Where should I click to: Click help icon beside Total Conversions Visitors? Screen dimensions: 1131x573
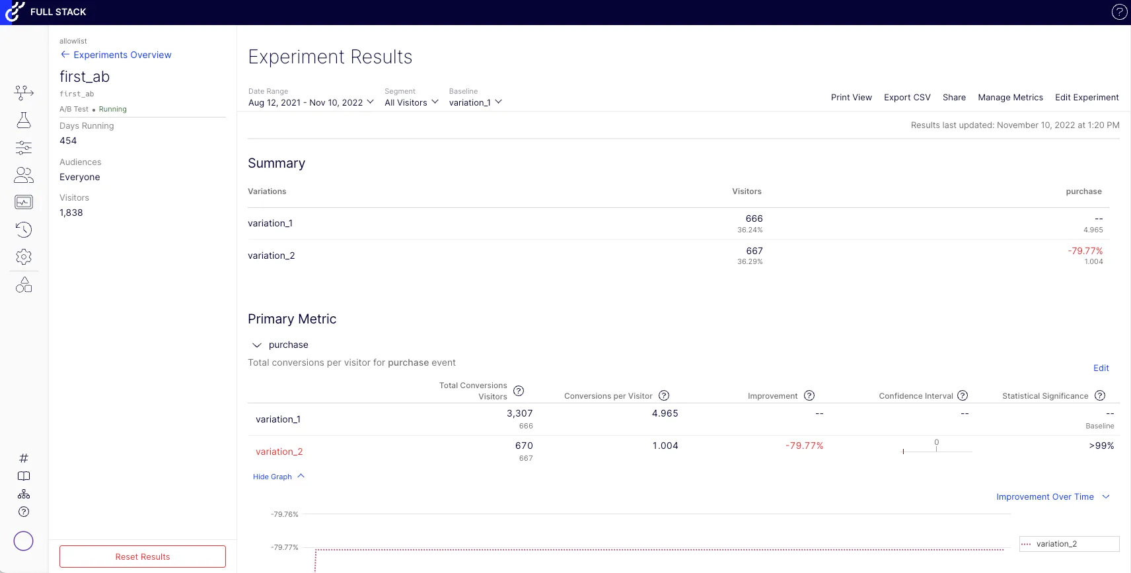click(x=519, y=391)
